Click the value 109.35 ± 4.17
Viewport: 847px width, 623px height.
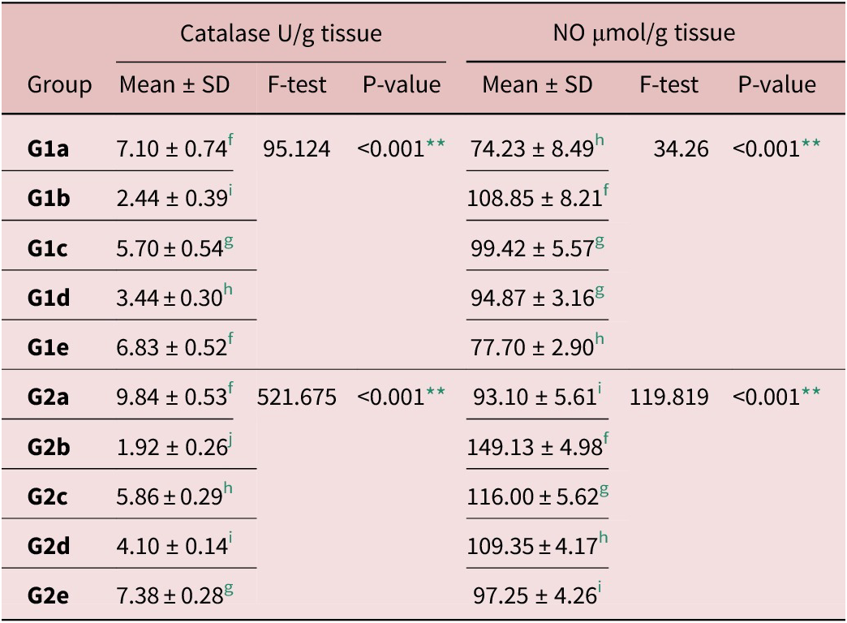point(532,546)
